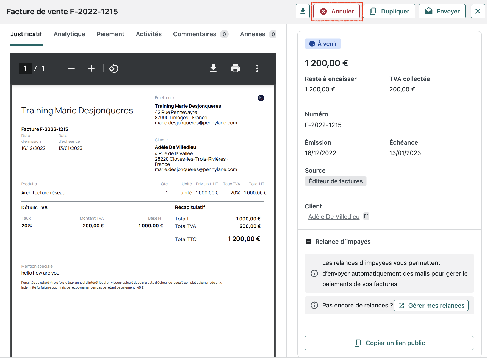
Task: Download the PDF from viewer toolbar
Action: [213, 68]
